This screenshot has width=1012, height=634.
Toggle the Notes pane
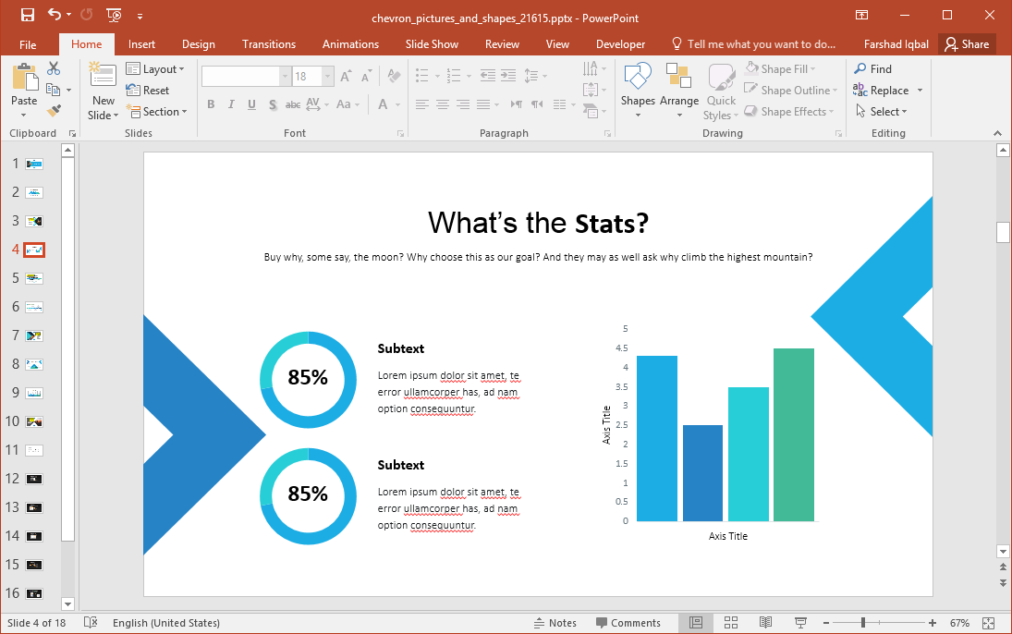(555, 623)
